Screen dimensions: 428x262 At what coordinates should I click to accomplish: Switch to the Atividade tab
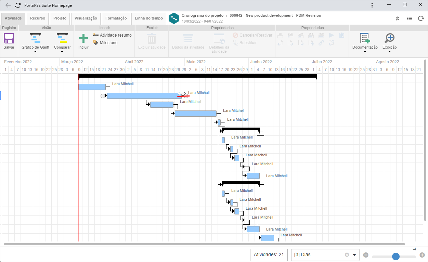pos(13,18)
